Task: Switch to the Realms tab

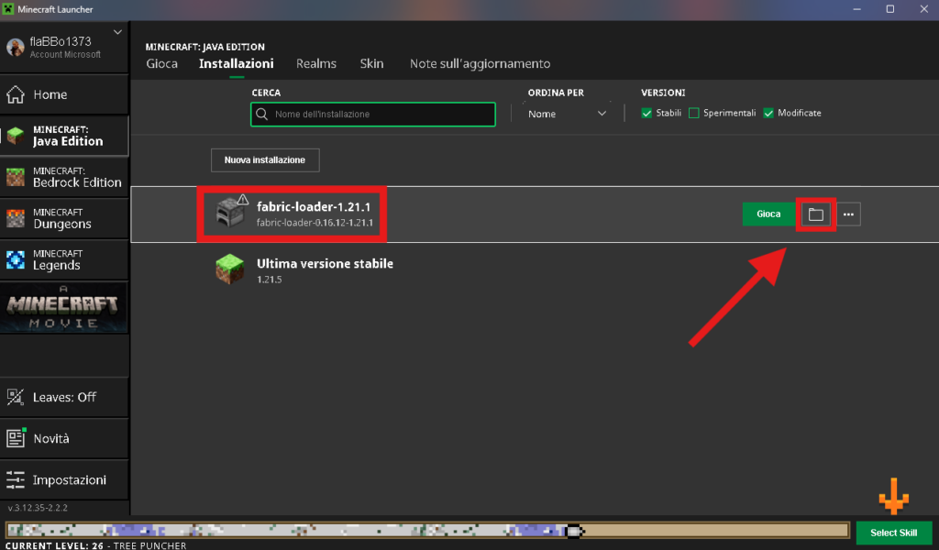Action: pos(316,63)
